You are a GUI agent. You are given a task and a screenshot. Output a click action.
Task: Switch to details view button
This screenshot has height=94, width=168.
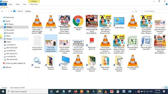point(163,88)
